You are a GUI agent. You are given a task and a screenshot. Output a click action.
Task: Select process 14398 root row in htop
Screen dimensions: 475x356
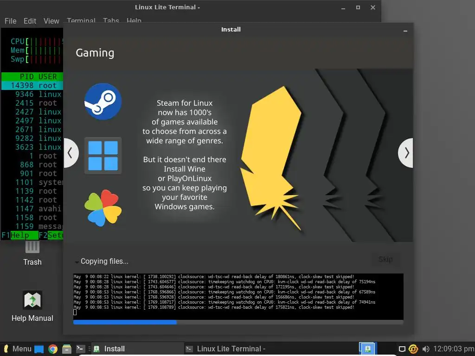click(32, 85)
